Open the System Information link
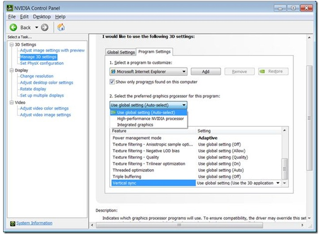323x237 pixels. tap(34, 223)
